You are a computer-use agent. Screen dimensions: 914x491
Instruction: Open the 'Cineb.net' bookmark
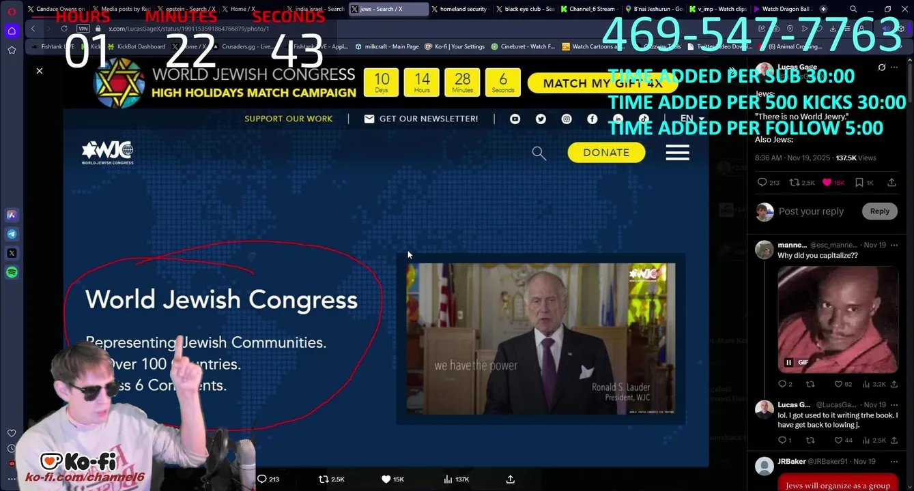pyautogui.click(x=524, y=46)
